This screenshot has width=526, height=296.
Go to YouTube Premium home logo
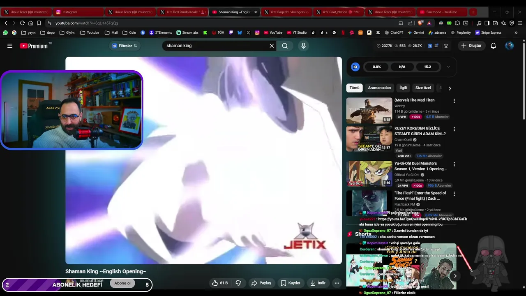pyautogui.click(x=34, y=46)
